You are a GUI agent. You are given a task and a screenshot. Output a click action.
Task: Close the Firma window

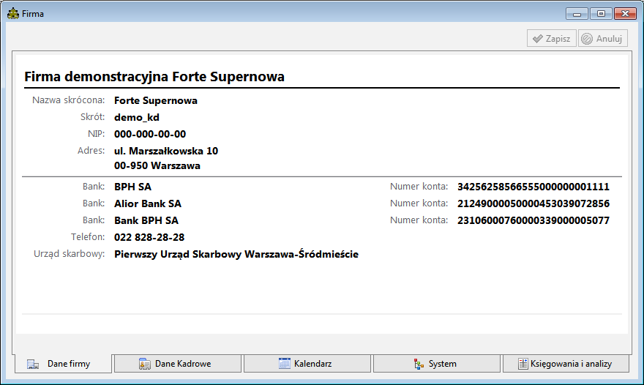625,14
